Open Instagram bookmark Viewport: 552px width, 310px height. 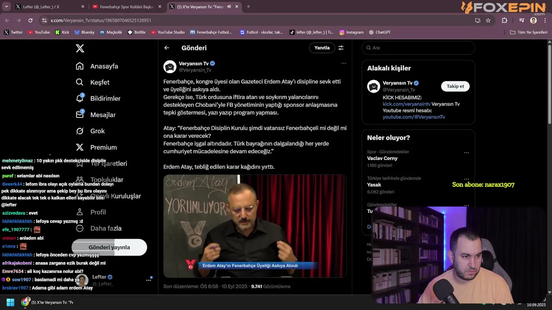coord(351,32)
